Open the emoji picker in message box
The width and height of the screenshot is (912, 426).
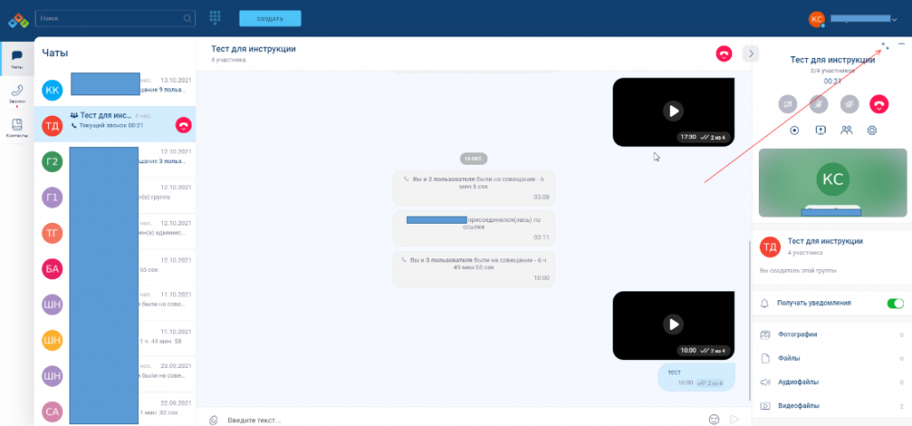[x=713, y=419]
